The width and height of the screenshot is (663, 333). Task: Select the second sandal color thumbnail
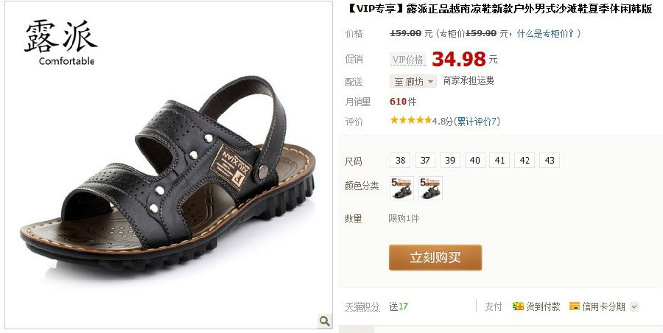[430, 188]
